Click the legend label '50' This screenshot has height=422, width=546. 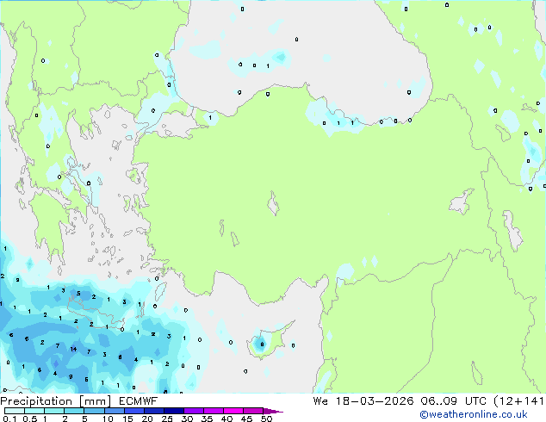266,419
